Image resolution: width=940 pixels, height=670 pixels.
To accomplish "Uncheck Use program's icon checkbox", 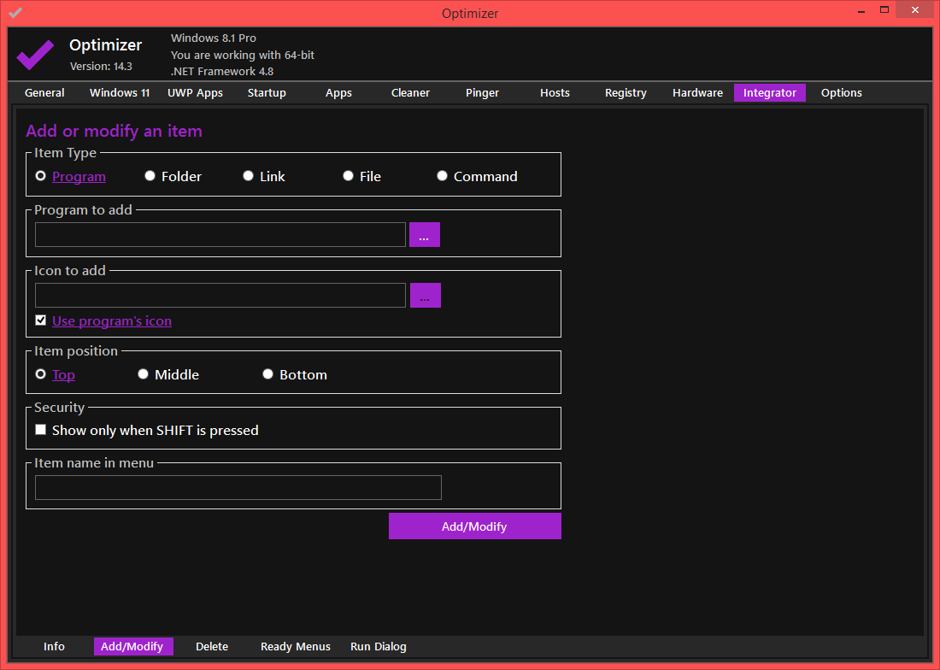I will (x=41, y=320).
